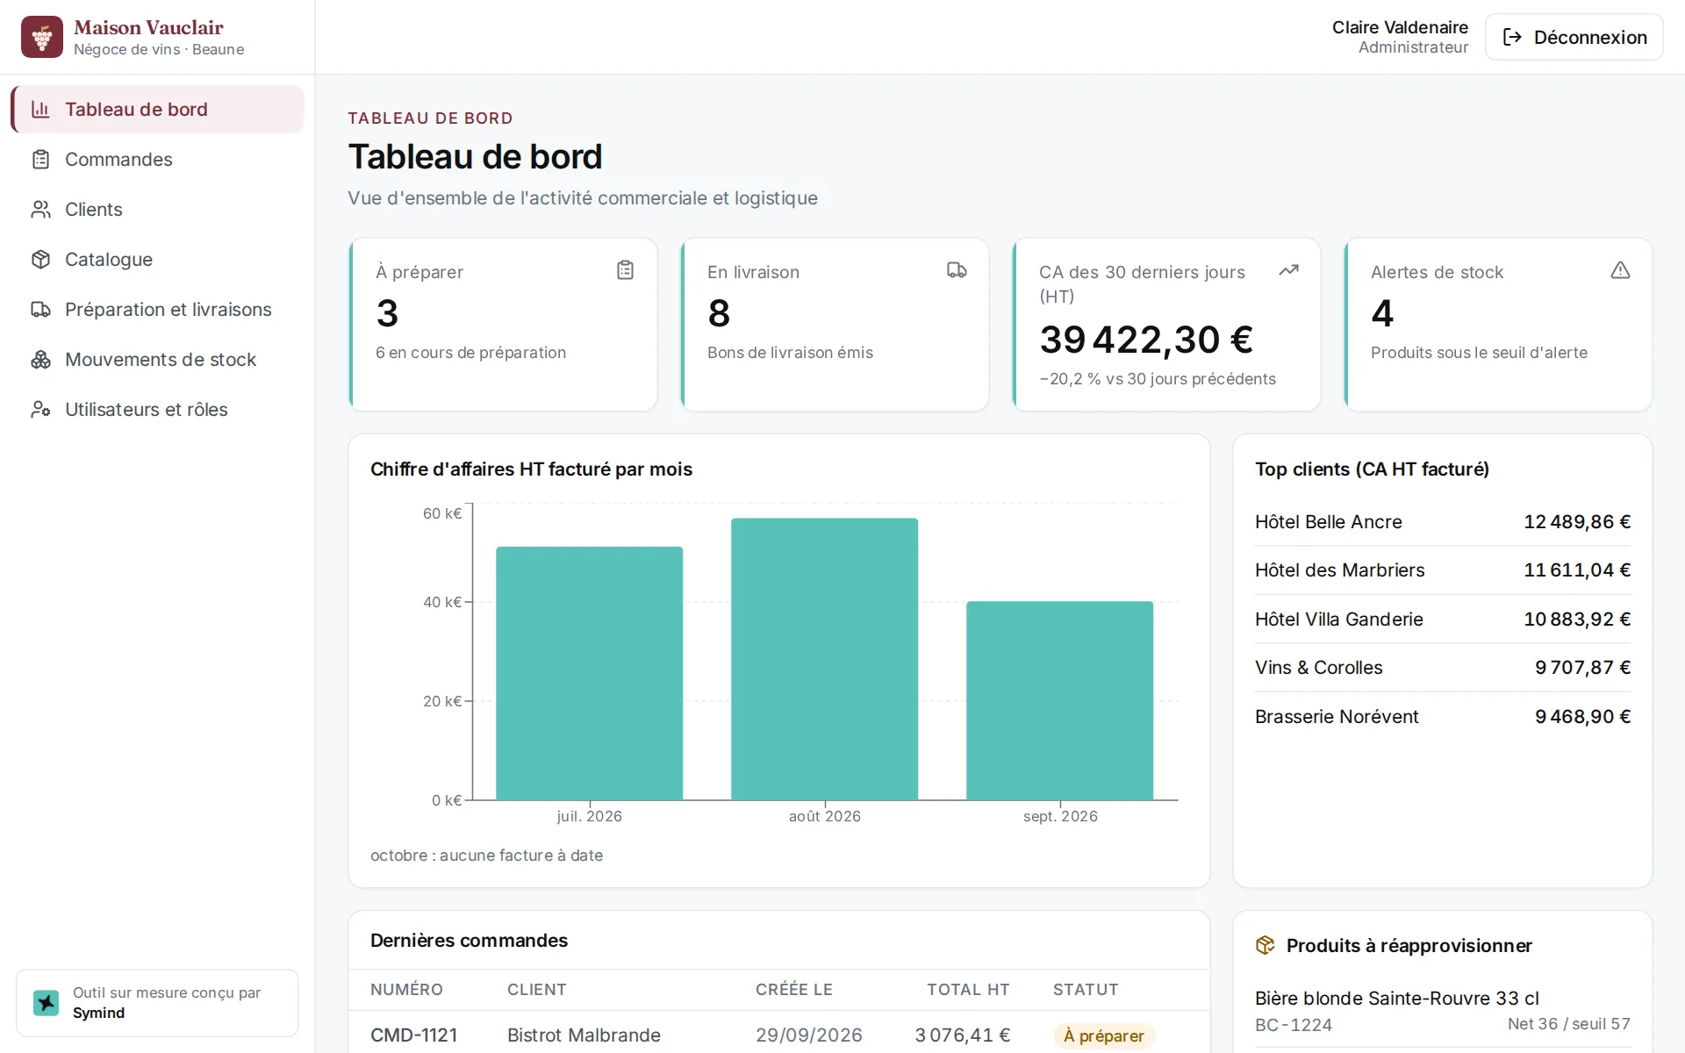
Task: Click the À préparer status badge for CMD-1121
Action: (1104, 1036)
